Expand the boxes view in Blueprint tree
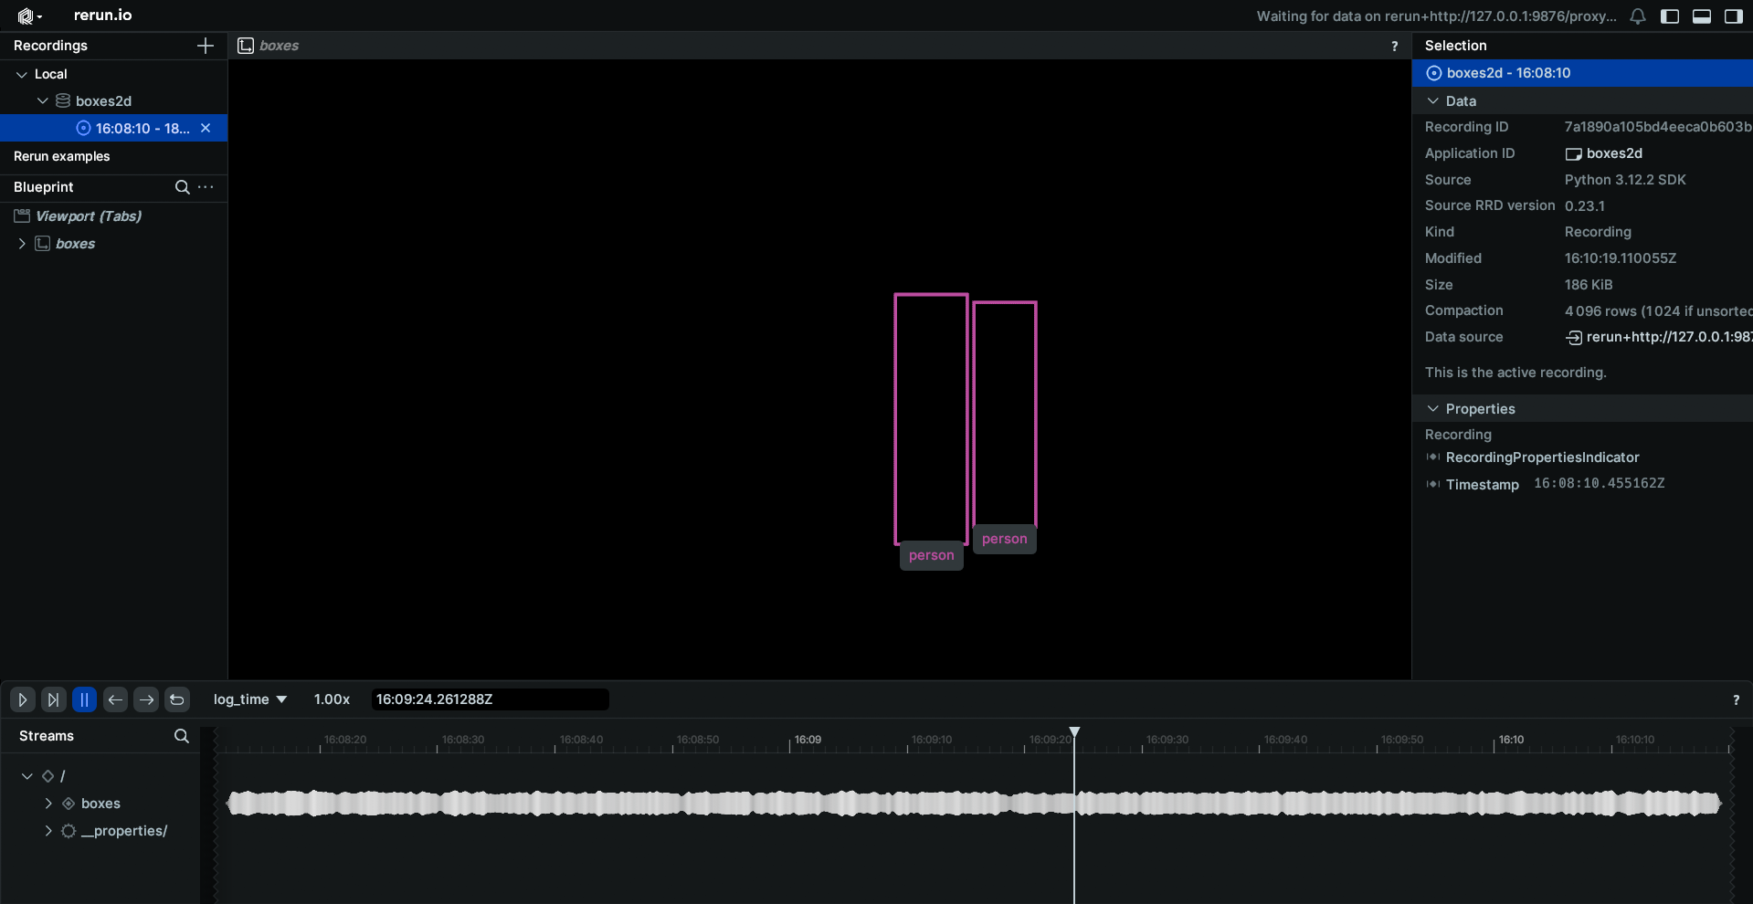The image size is (1753, 904). (22, 244)
